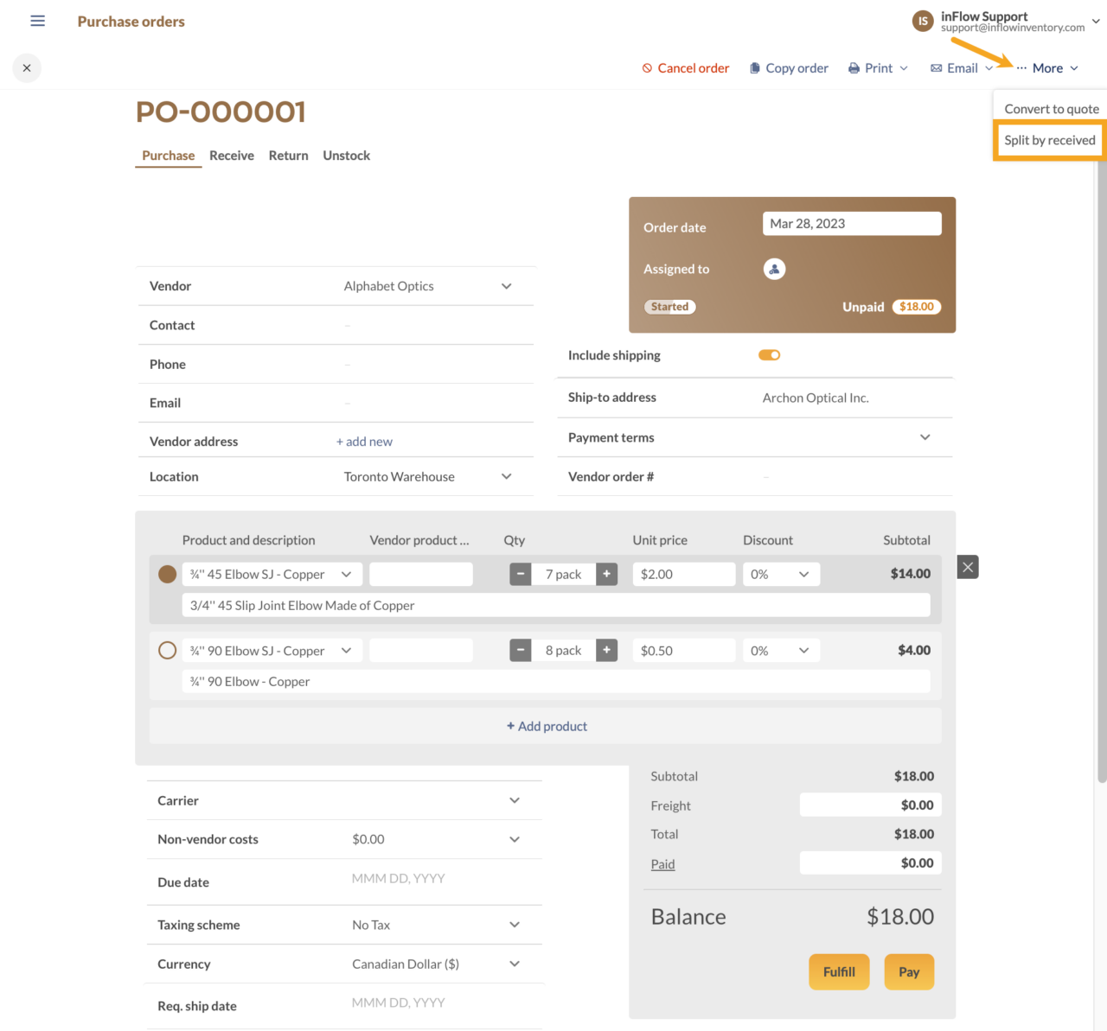Toggle the Include shipping switch
The width and height of the screenshot is (1107, 1031).
[770, 355]
